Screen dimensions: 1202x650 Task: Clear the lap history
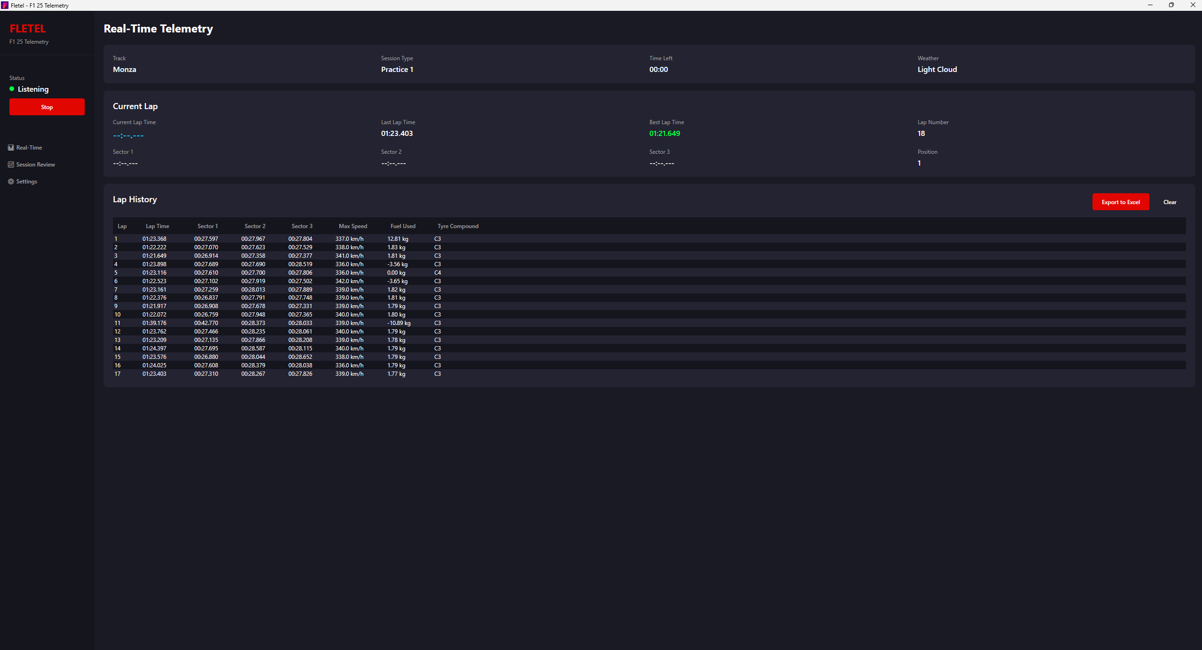coord(1170,202)
